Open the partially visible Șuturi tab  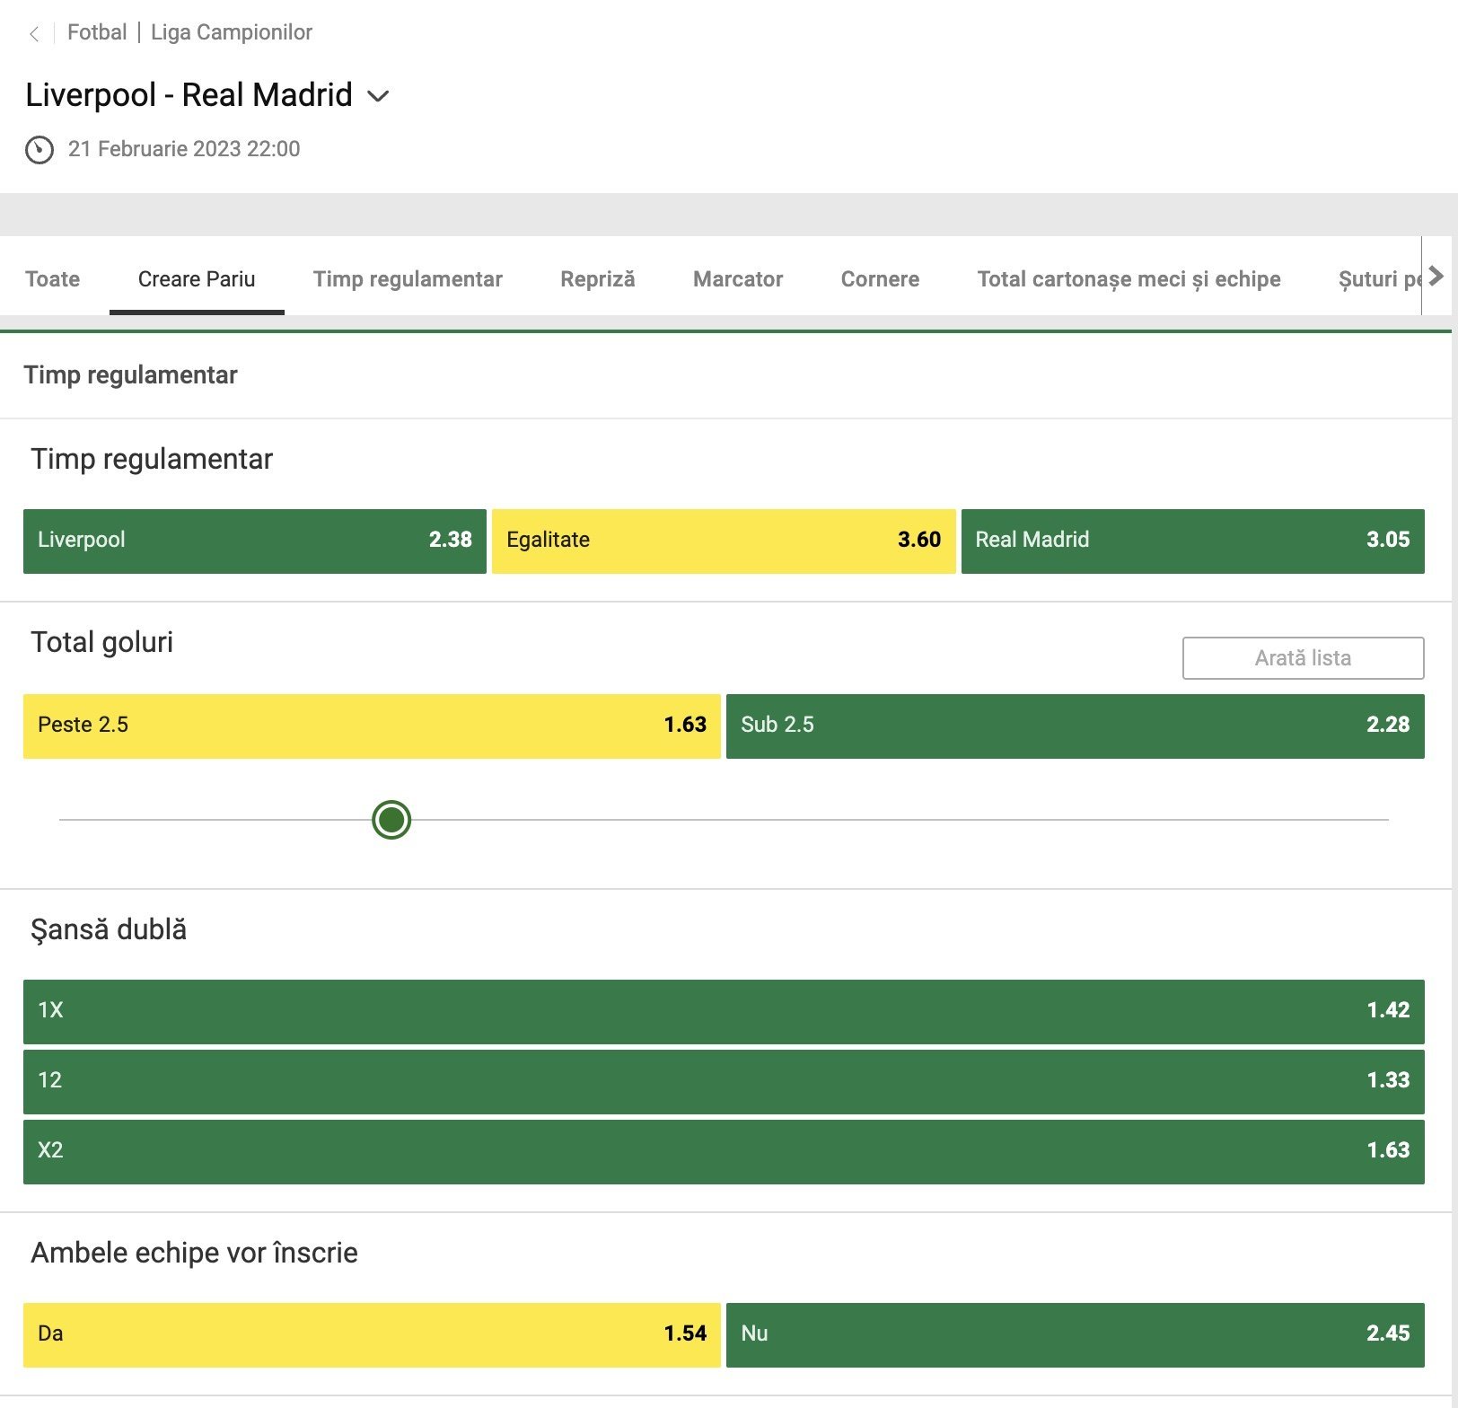[1379, 279]
